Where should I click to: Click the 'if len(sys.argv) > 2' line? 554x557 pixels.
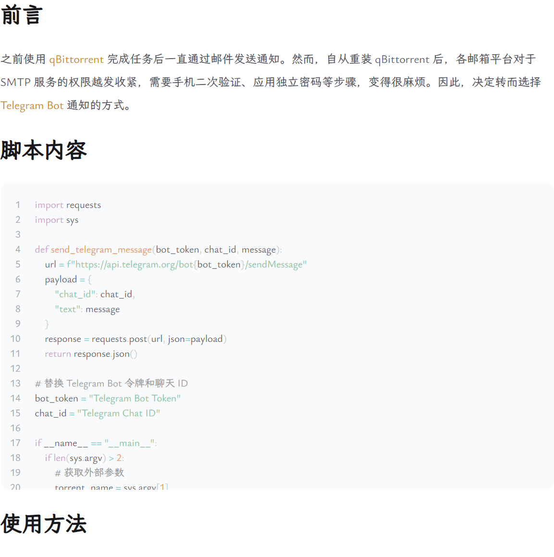coord(85,458)
